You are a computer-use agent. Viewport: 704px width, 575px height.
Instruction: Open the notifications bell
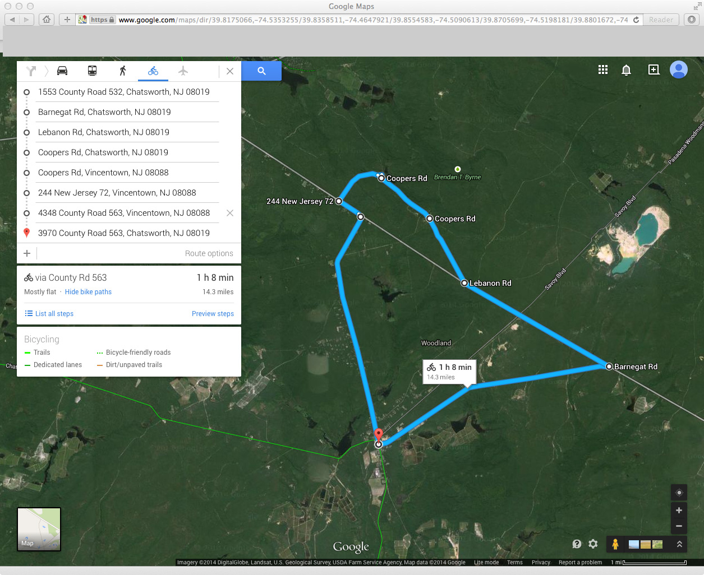[x=626, y=69]
